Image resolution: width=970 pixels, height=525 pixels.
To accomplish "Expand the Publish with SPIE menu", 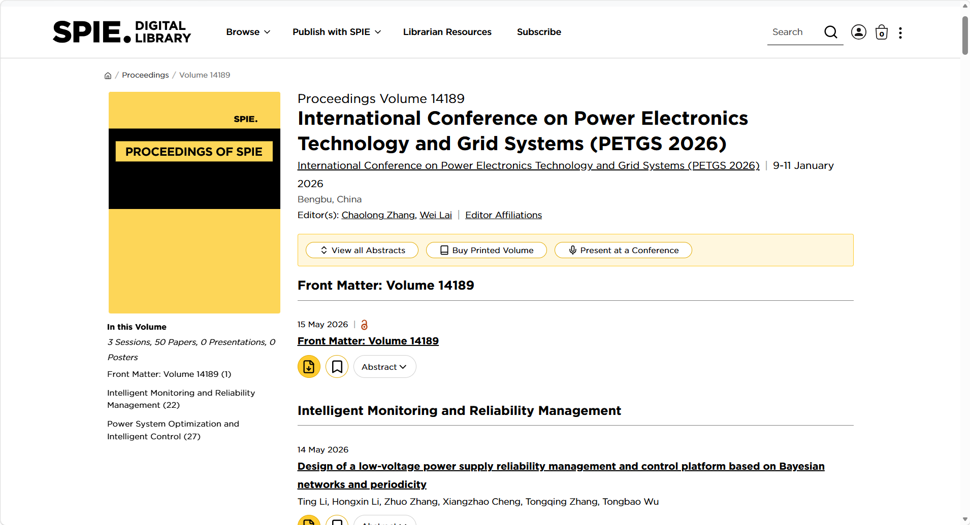I will [337, 32].
